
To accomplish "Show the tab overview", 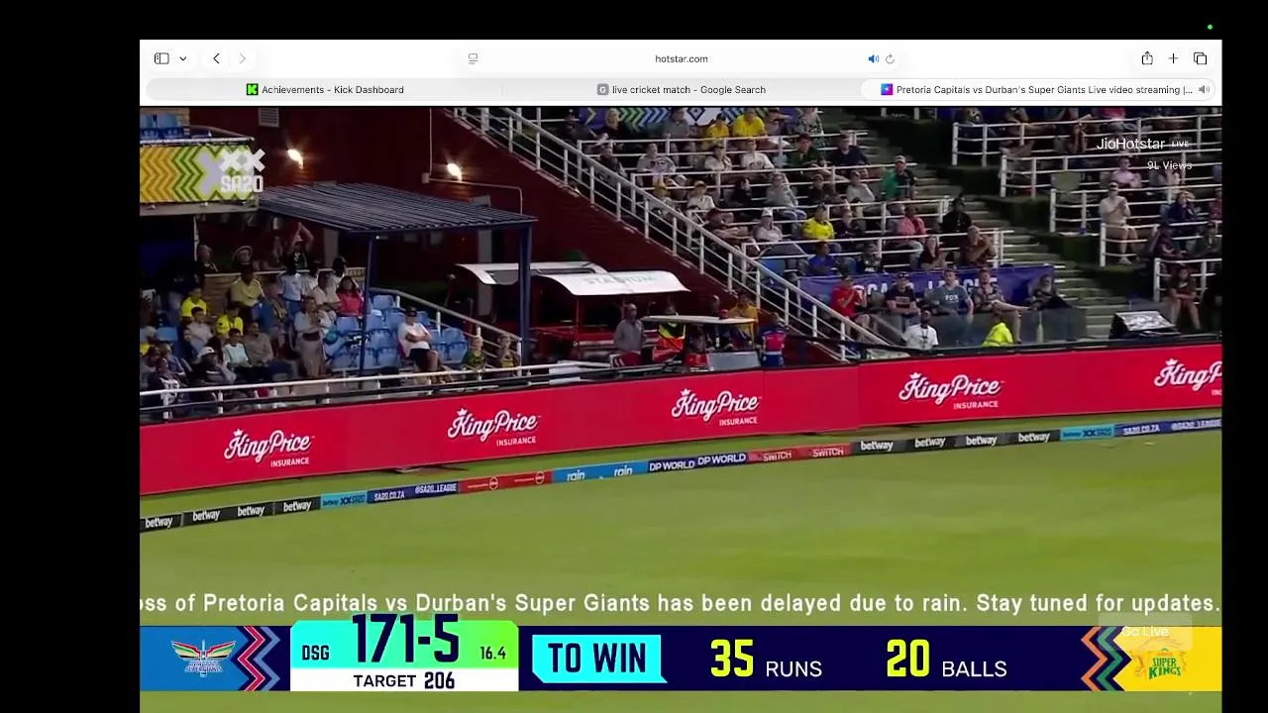I will point(1200,58).
